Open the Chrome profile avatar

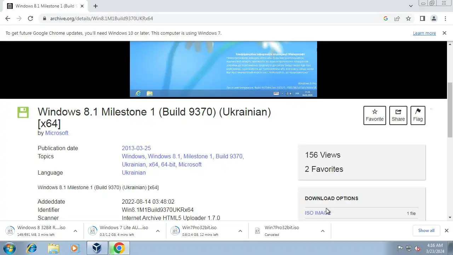pyautogui.click(x=434, y=18)
